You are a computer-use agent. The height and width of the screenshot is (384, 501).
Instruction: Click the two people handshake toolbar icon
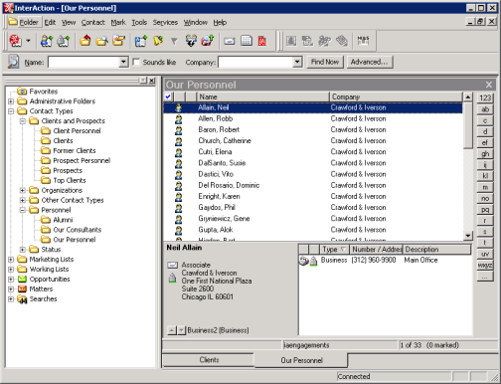(191, 41)
